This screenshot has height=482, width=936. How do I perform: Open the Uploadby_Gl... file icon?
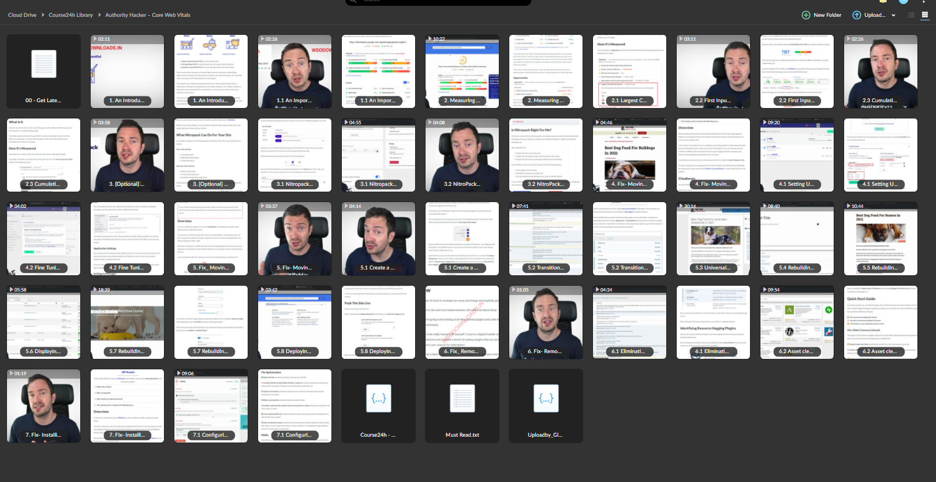point(546,399)
